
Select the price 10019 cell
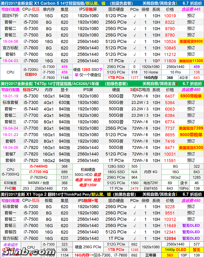tap(170, 16)
